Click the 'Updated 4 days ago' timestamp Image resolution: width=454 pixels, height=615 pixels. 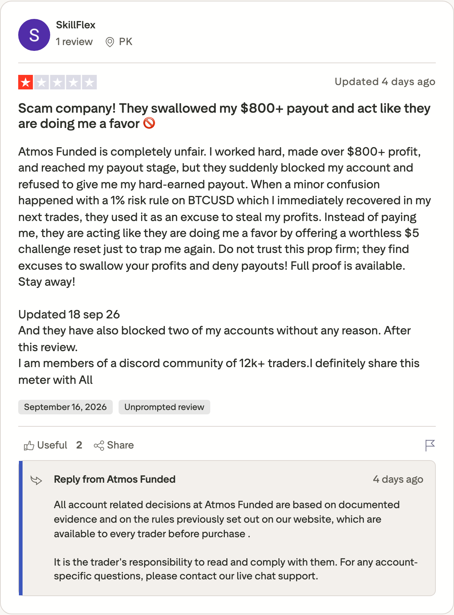pyautogui.click(x=385, y=82)
